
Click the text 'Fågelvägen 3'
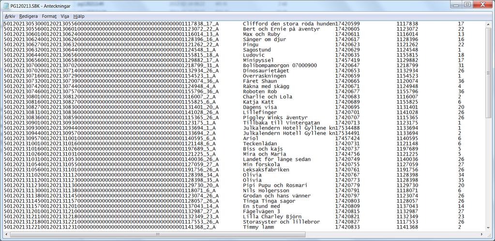[x=261, y=212]
